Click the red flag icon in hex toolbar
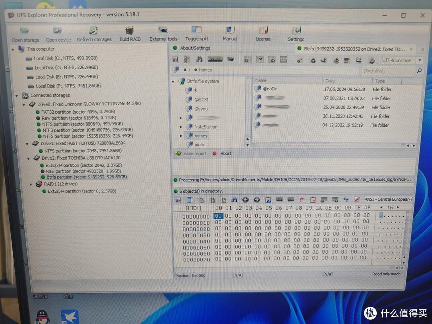Viewport: 432px width, 324px height. pyautogui.click(x=302, y=199)
